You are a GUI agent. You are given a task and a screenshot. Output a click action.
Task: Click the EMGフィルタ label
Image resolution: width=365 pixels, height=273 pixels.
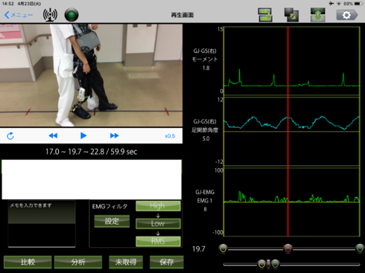tap(110, 206)
